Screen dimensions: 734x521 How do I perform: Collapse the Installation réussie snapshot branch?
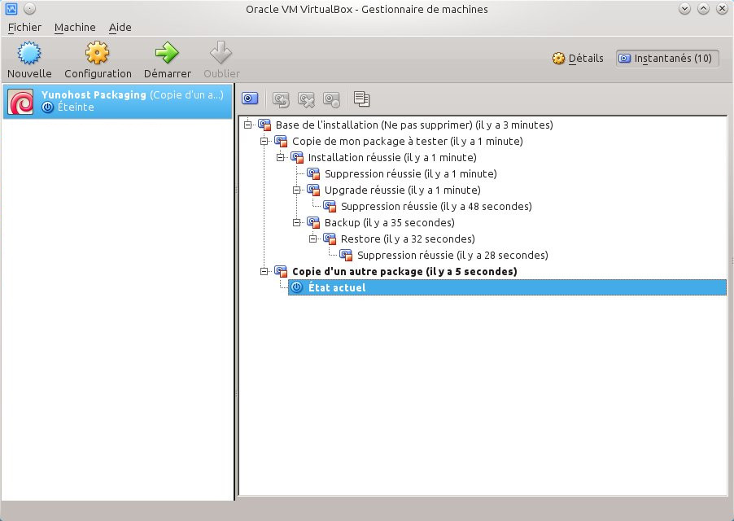coord(280,157)
